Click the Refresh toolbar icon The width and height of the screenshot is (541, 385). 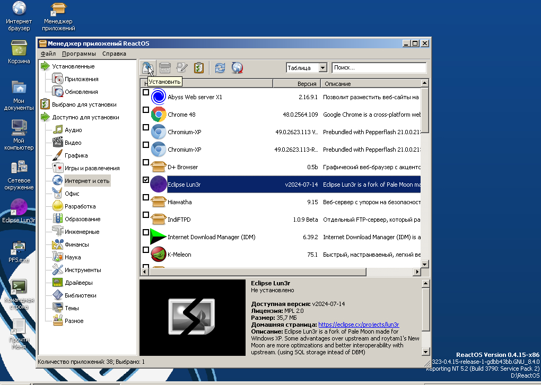[220, 68]
